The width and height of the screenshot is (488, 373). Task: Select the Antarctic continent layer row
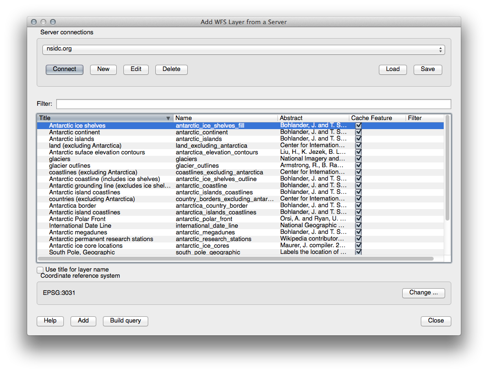[x=74, y=132]
